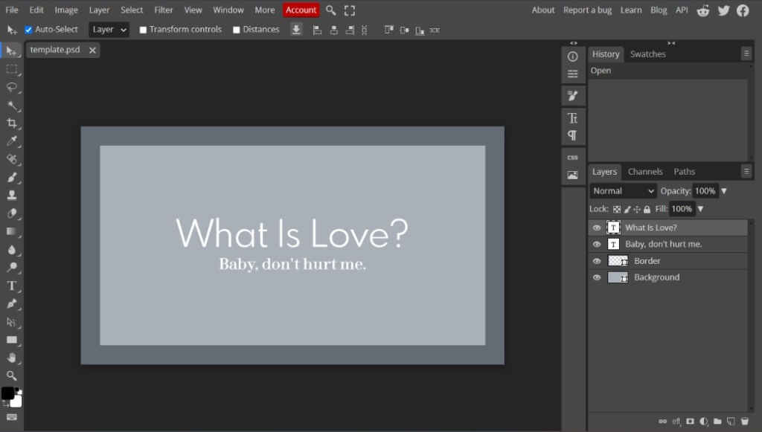
Task: Select the Clone Stamp tool
Action: [11, 195]
